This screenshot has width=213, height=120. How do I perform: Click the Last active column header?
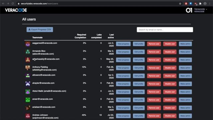[x=111, y=36]
